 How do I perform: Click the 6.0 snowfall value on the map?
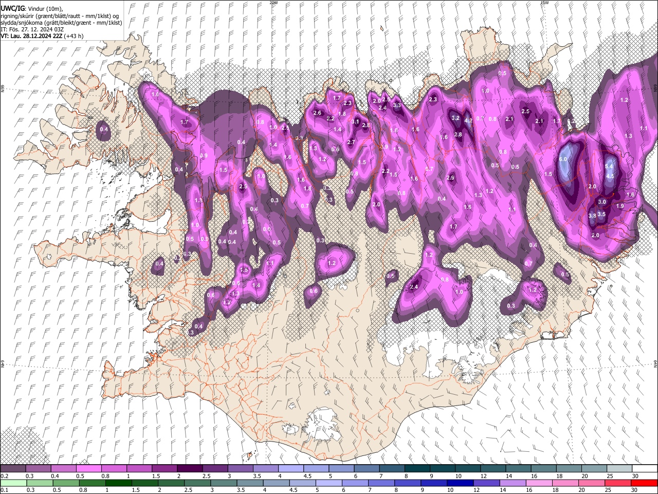(x=563, y=160)
